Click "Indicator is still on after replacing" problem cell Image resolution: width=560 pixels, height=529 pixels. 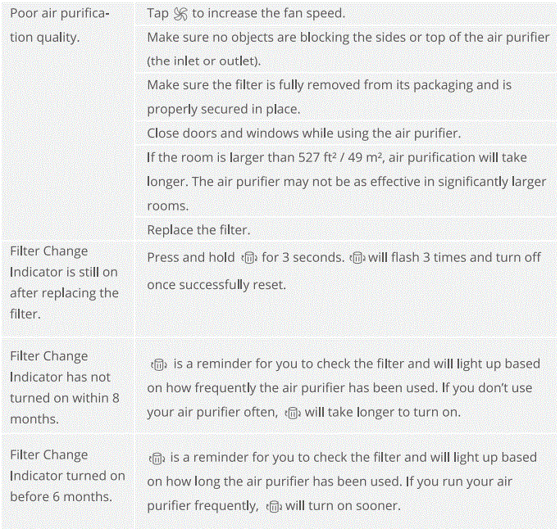[64, 283]
